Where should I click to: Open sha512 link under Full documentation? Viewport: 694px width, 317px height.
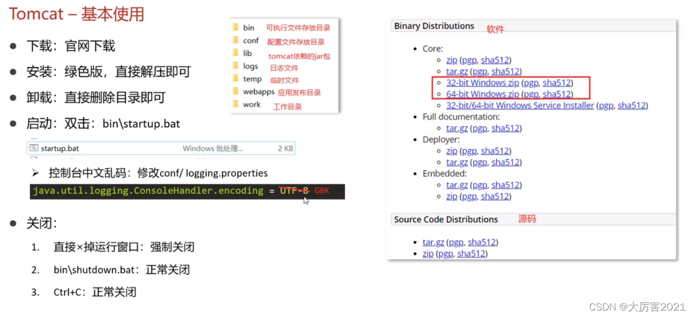click(x=505, y=128)
